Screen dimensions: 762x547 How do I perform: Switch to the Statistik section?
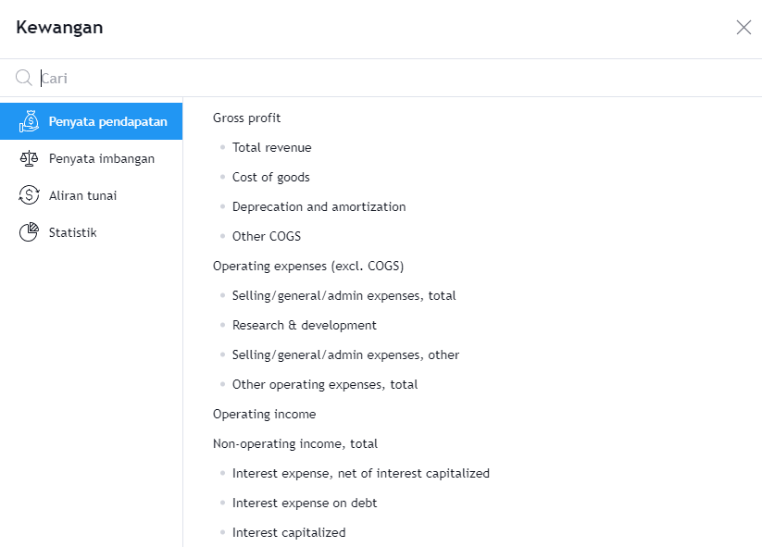(74, 231)
